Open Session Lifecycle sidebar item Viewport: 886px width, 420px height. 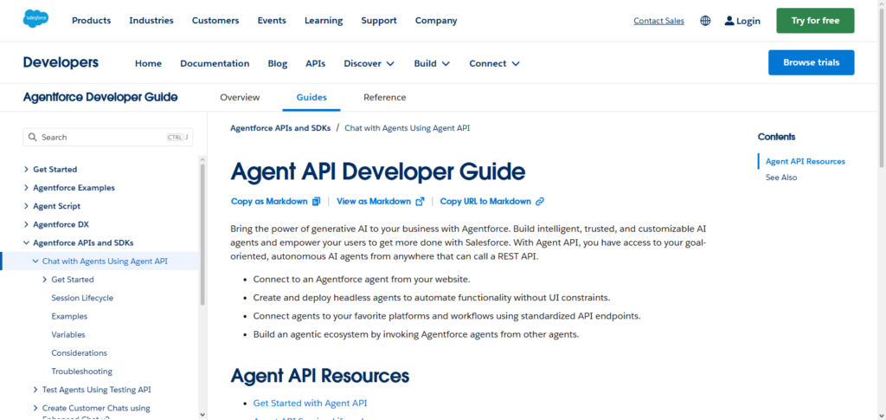pyautogui.click(x=82, y=298)
